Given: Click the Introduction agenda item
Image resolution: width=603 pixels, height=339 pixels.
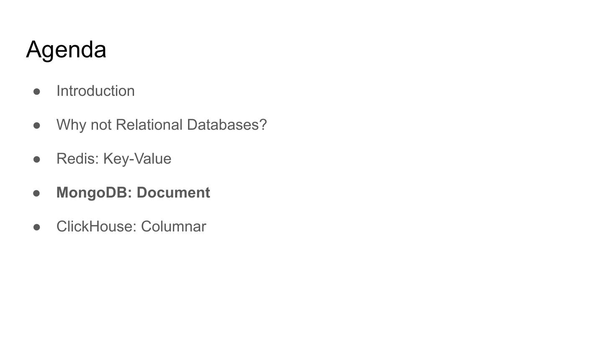Looking at the screenshot, I should click(95, 91).
